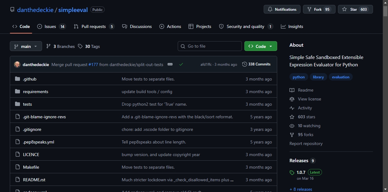Open commit 'update build tools / config'
The image size is (388, 192).
[x=147, y=92]
